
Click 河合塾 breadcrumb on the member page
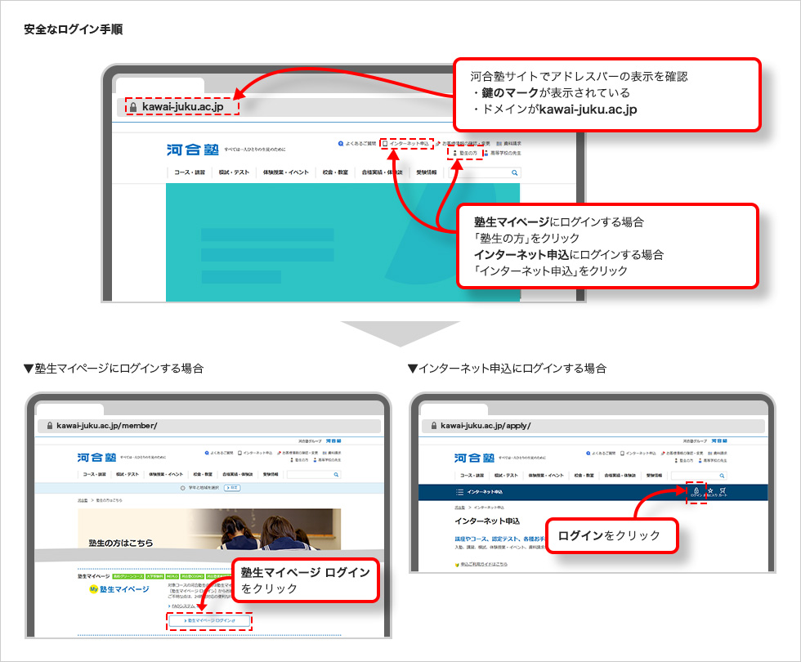click(x=83, y=500)
